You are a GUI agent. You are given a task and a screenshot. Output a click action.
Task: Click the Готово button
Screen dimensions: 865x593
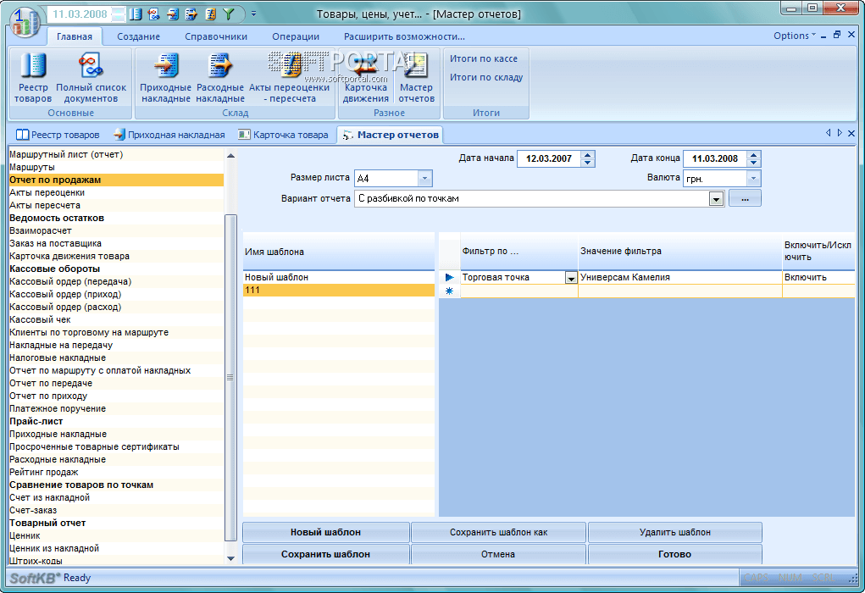(x=674, y=554)
